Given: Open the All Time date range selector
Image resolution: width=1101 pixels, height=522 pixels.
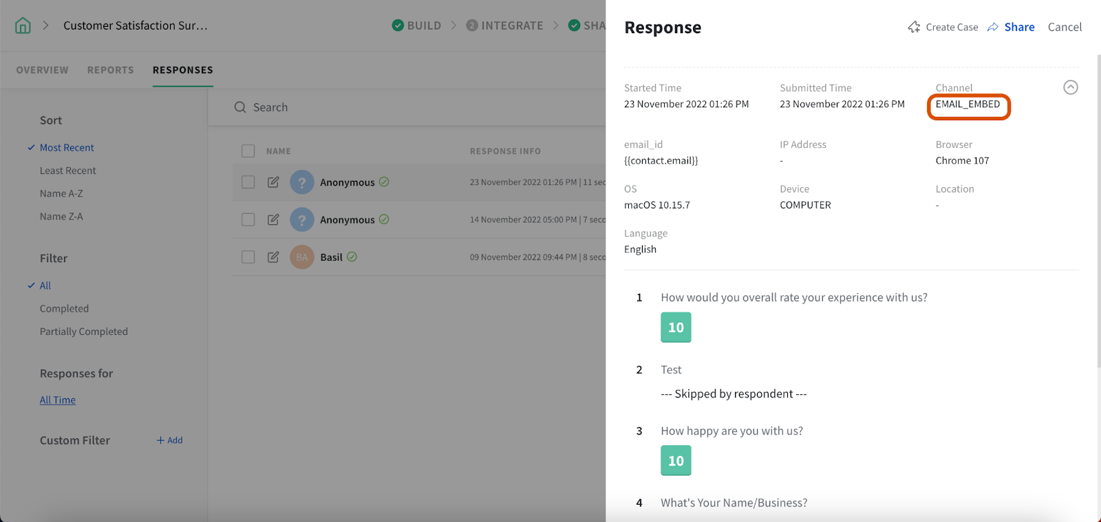Looking at the screenshot, I should coord(58,400).
